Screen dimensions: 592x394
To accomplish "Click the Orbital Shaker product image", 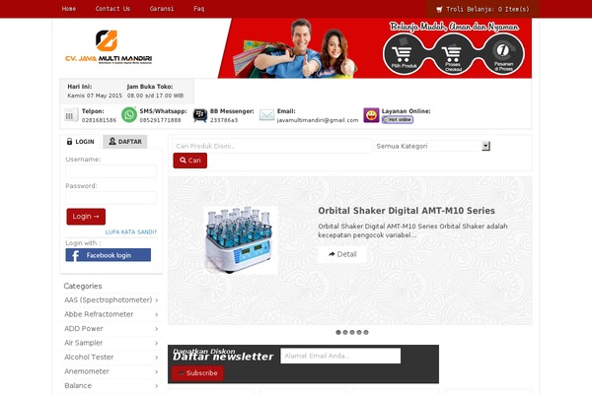I will coord(241,240).
